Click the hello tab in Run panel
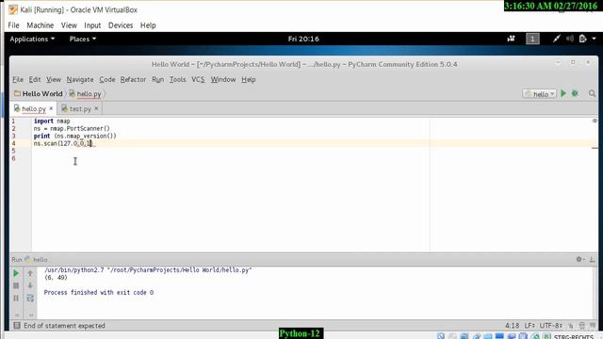 [x=37, y=260]
